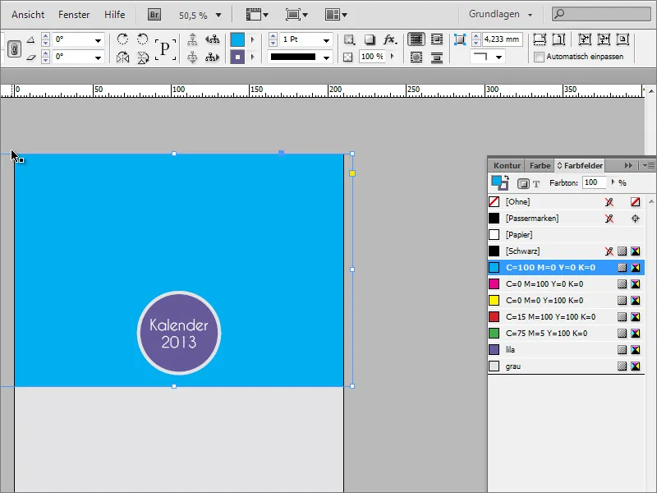
Task: Open the fx effects menu
Action: [x=389, y=39]
